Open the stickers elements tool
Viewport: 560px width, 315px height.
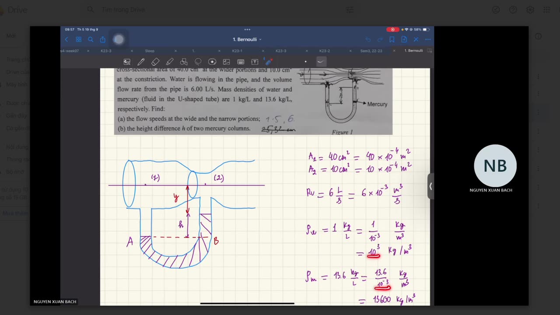[x=212, y=62]
